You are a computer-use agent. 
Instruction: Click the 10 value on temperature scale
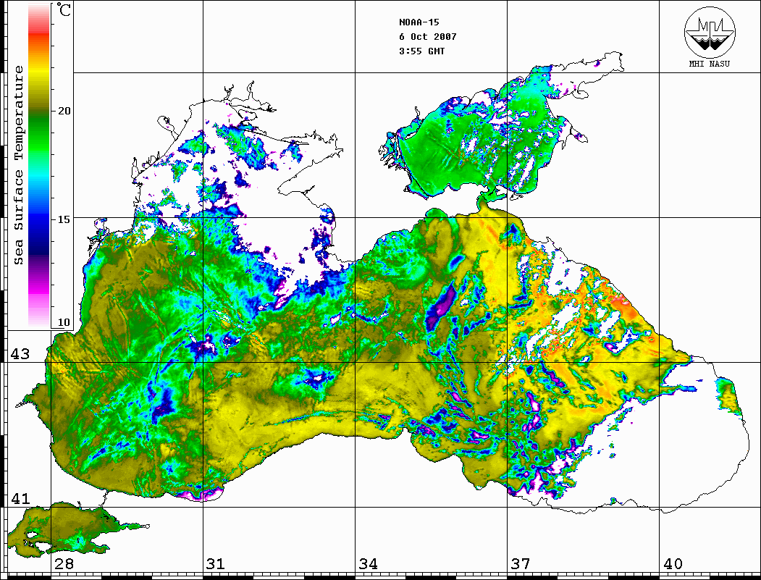(64, 322)
